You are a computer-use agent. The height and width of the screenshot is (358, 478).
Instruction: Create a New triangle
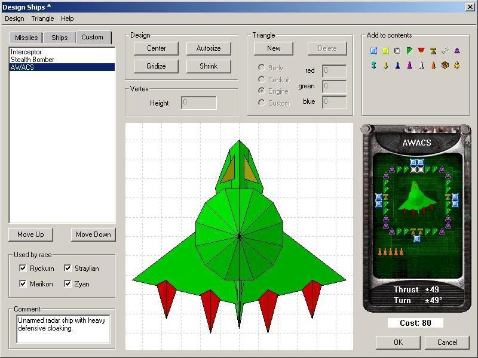coord(274,48)
